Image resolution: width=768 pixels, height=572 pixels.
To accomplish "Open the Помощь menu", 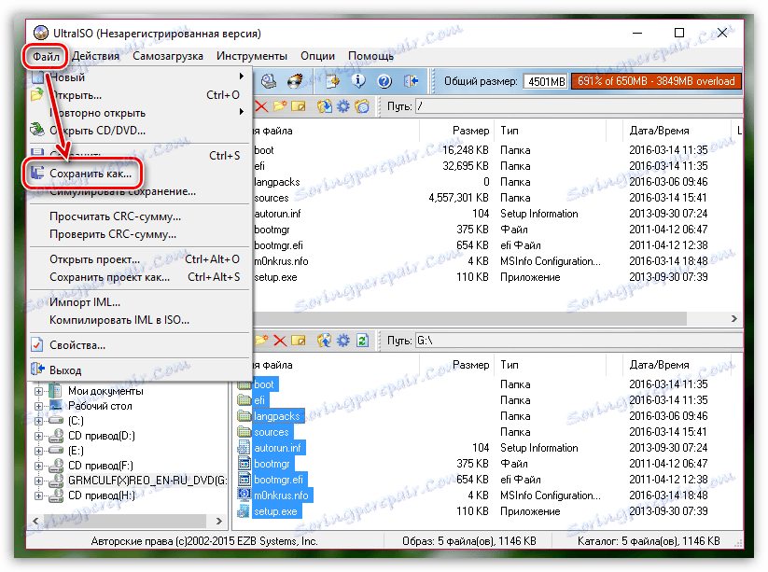I will click(x=370, y=56).
